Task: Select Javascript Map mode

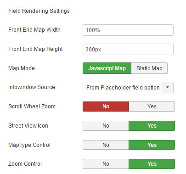Action: click(107, 68)
